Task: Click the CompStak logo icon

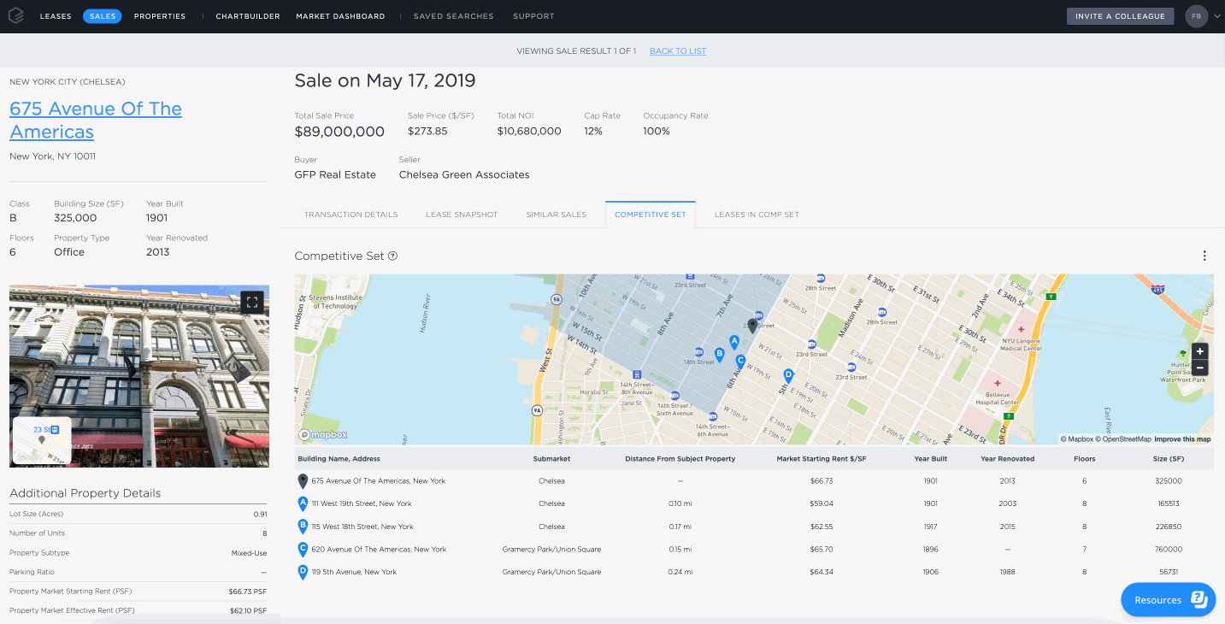Action: click(x=16, y=15)
